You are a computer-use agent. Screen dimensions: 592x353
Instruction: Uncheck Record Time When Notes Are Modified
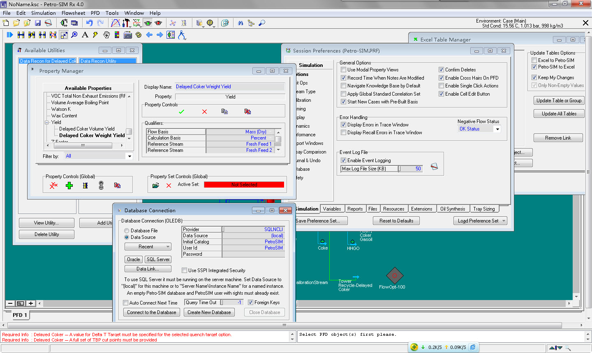click(343, 78)
